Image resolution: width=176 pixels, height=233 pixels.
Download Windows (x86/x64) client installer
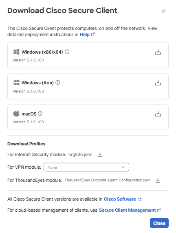158,52
